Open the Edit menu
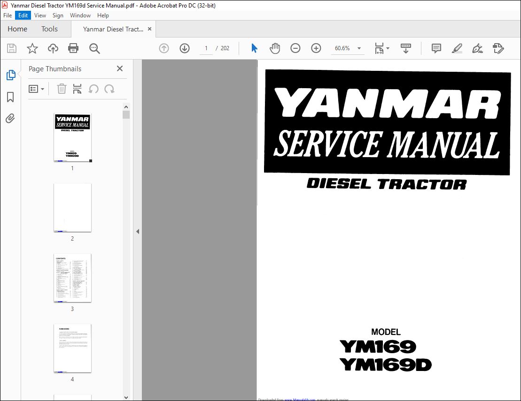 coord(23,15)
